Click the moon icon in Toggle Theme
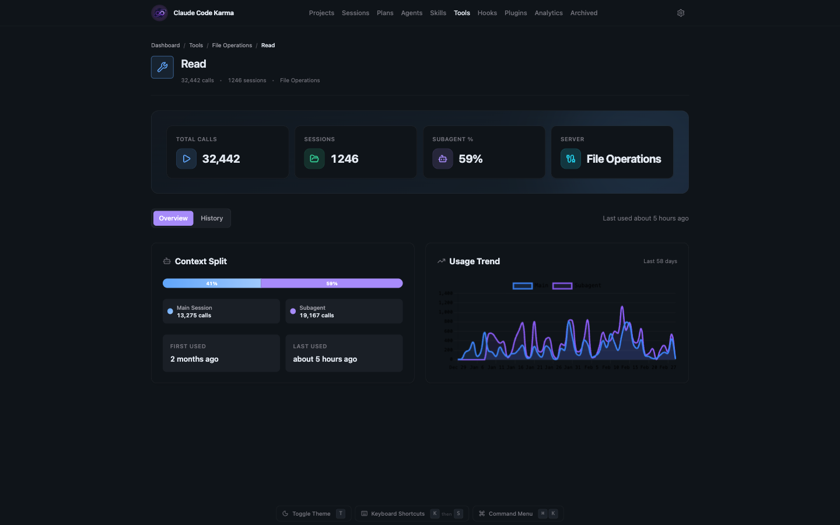This screenshot has width=840, height=525. pos(285,514)
